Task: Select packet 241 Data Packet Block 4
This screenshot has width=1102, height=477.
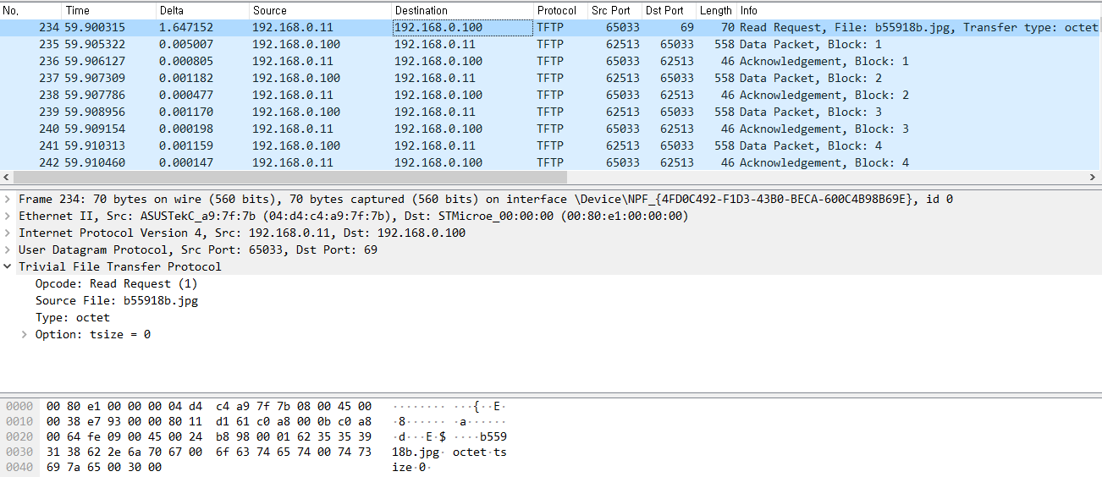Action: (x=551, y=145)
